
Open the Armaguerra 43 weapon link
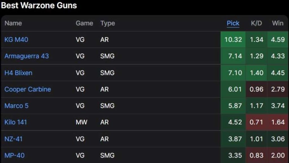27,56
